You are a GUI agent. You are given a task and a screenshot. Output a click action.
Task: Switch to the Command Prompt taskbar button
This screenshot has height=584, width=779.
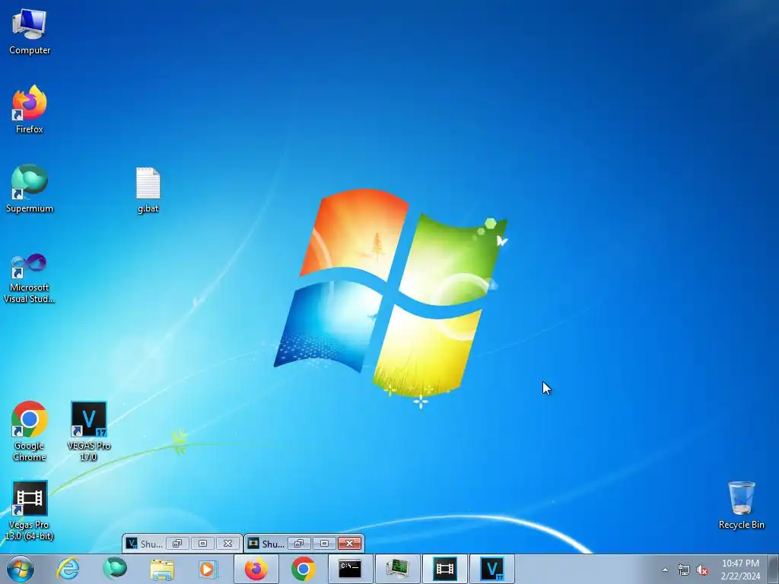(x=350, y=569)
